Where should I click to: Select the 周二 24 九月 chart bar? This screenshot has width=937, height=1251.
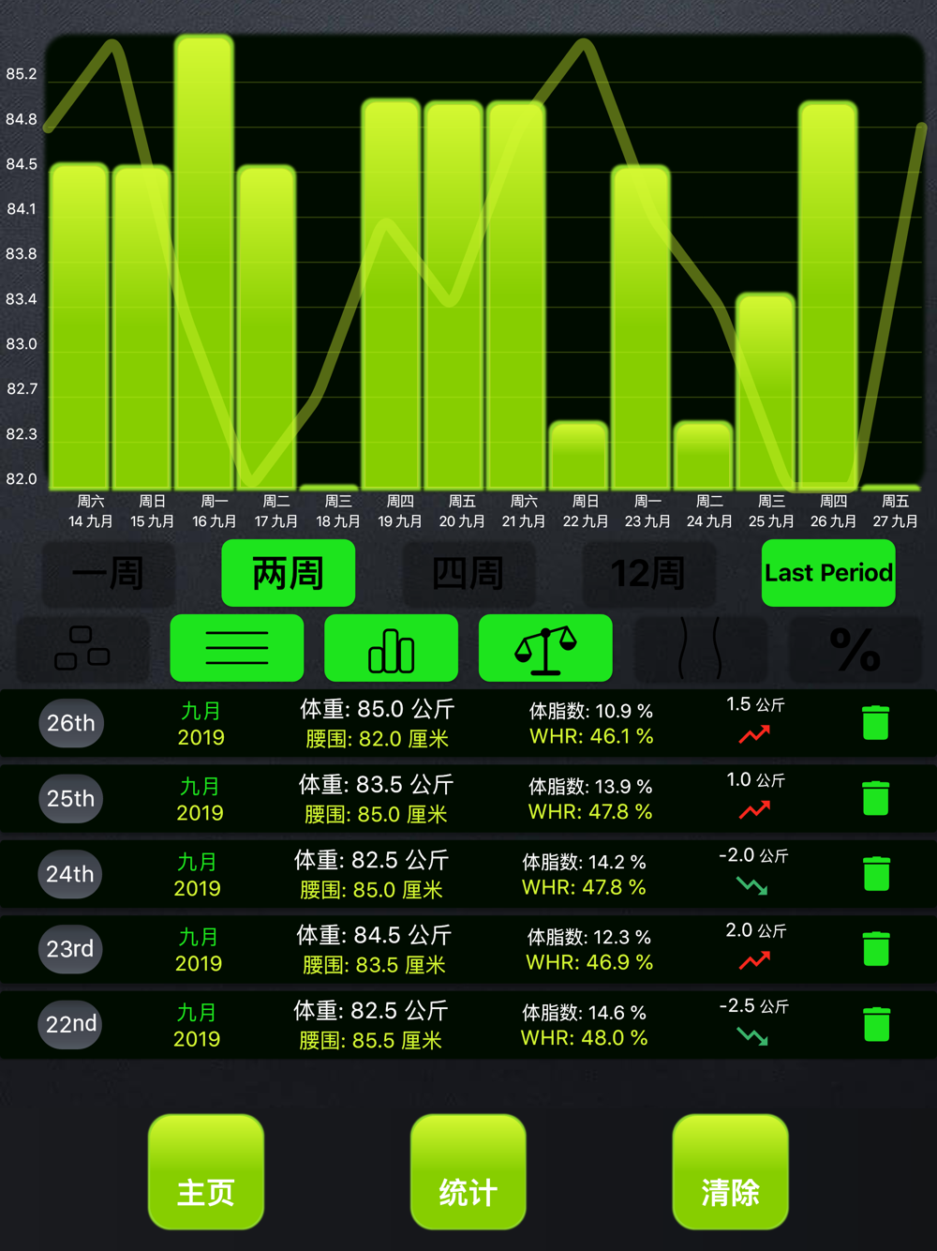[704, 455]
